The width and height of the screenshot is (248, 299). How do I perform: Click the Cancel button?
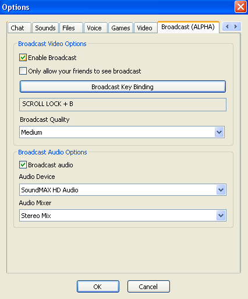(148, 287)
